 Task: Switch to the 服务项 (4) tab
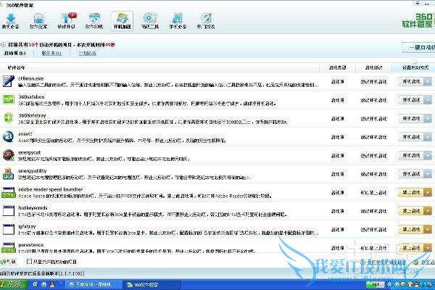[x=51, y=53]
